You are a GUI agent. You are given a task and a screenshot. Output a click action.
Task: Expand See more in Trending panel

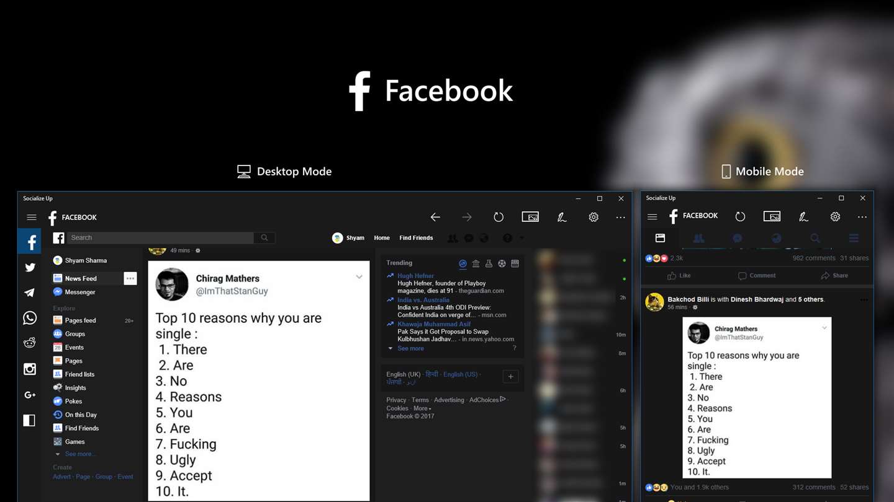pyautogui.click(x=410, y=348)
